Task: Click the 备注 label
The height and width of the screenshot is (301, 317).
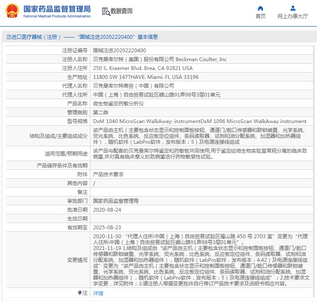Action: (x=82, y=192)
